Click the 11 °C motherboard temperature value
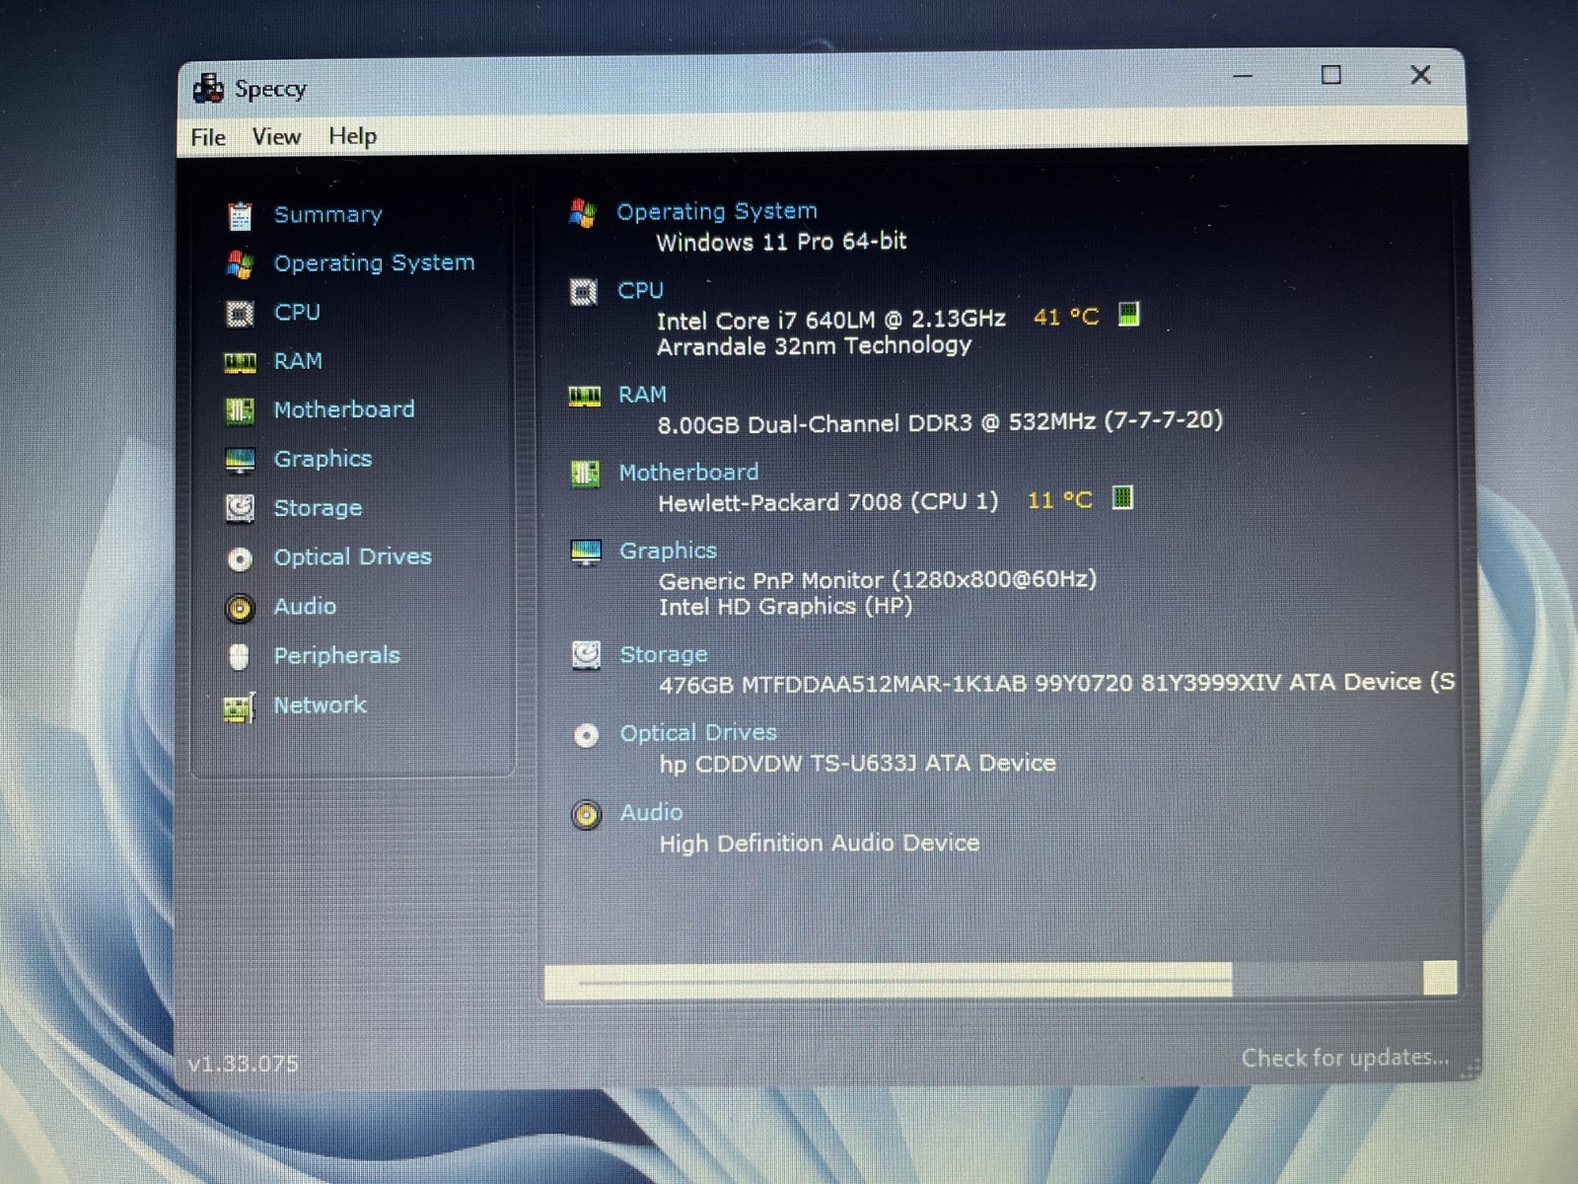Image resolution: width=1578 pixels, height=1184 pixels. [1060, 500]
